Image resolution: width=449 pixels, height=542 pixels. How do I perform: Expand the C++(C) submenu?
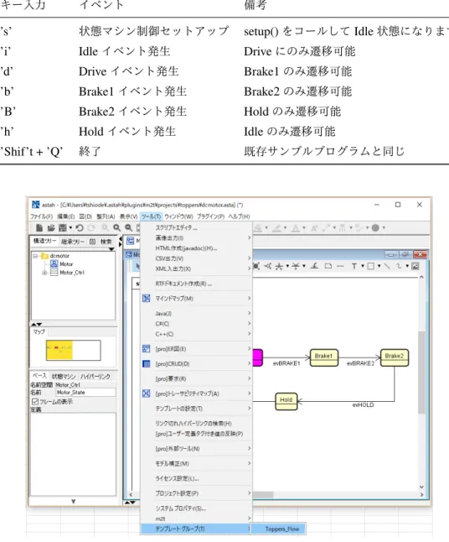tap(196, 334)
